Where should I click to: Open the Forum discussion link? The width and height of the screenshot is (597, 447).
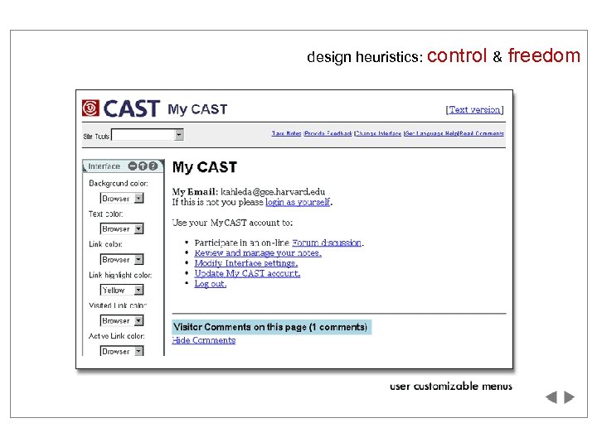tap(327, 243)
